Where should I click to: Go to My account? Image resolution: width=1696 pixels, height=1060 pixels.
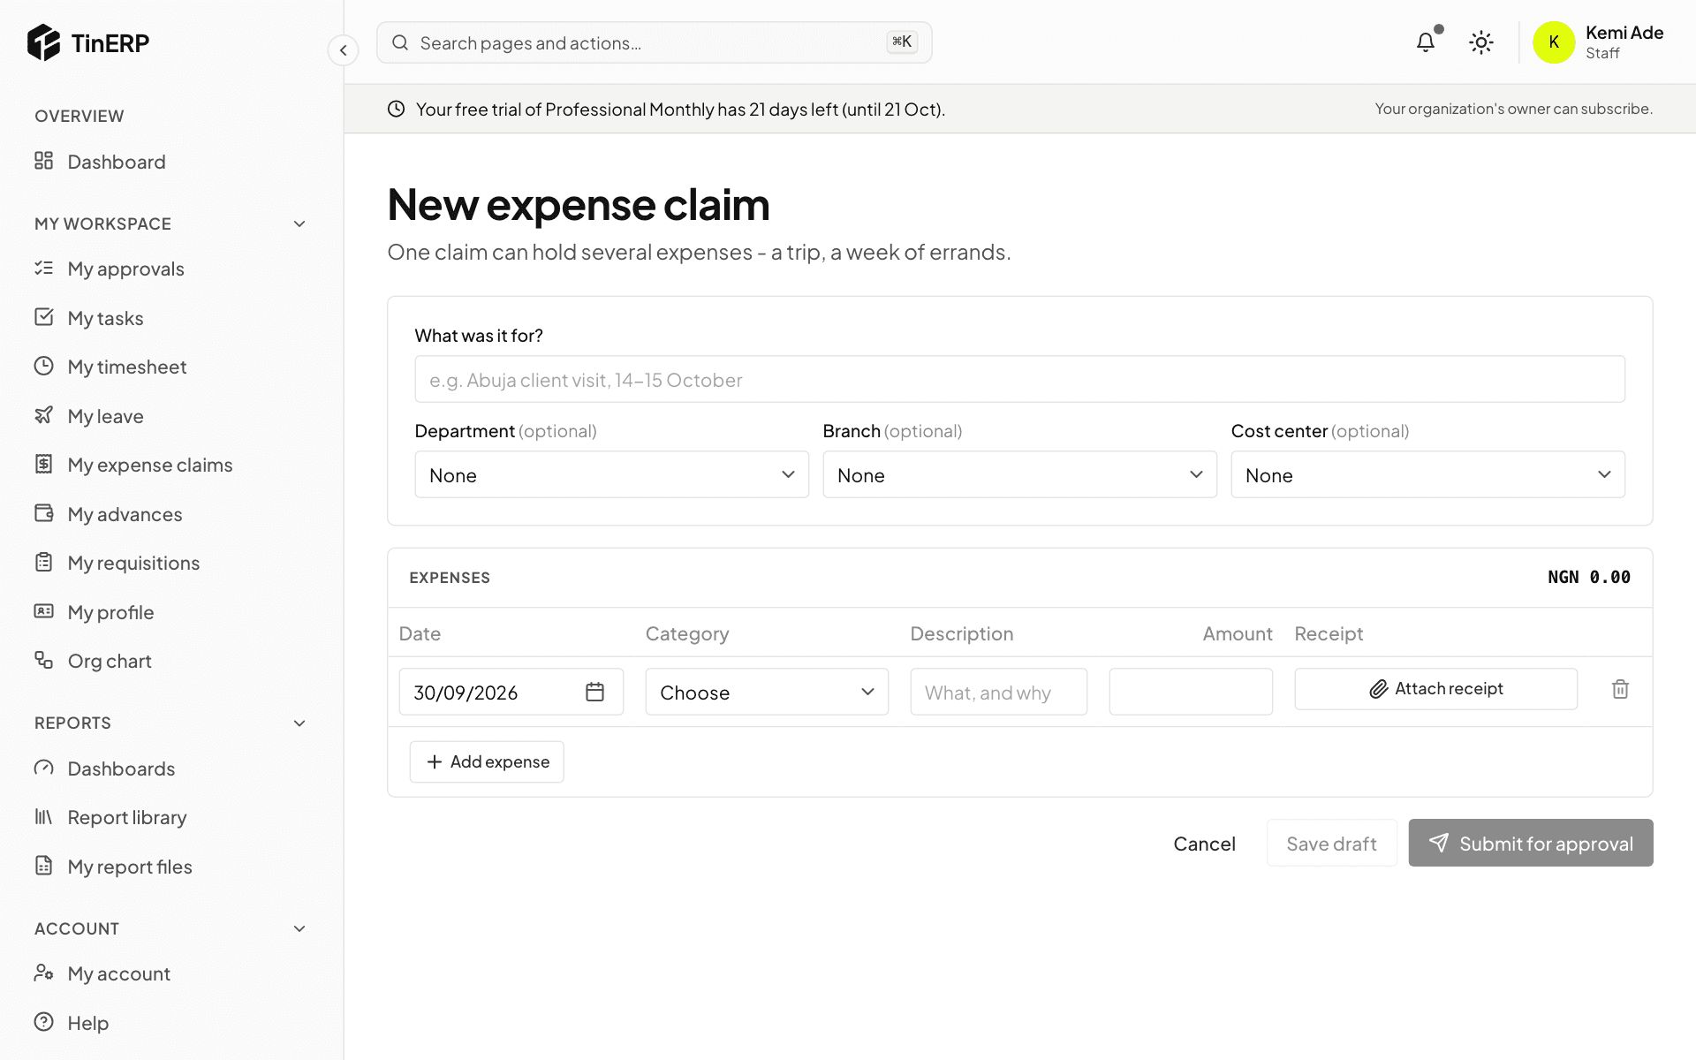(171, 973)
